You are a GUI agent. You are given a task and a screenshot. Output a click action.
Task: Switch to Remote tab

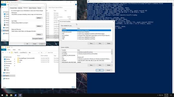click(x=39, y=8)
